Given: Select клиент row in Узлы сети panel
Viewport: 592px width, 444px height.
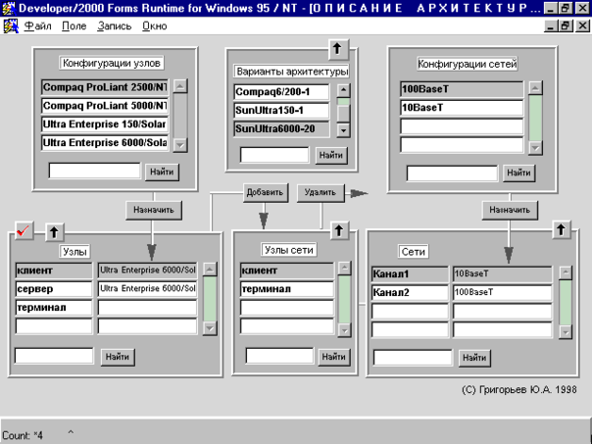Looking at the screenshot, I should pos(287,271).
